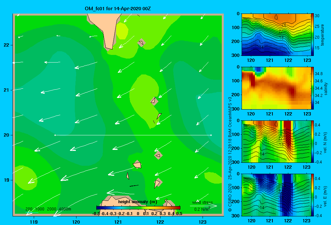Click the 'vel. E (m/s)' axis label
Screen dimensions: 331x225
325,196
